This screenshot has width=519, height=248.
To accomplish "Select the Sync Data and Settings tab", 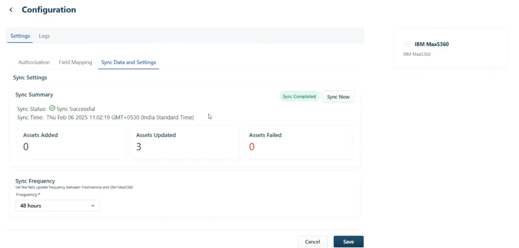I will tap(128, 62).
